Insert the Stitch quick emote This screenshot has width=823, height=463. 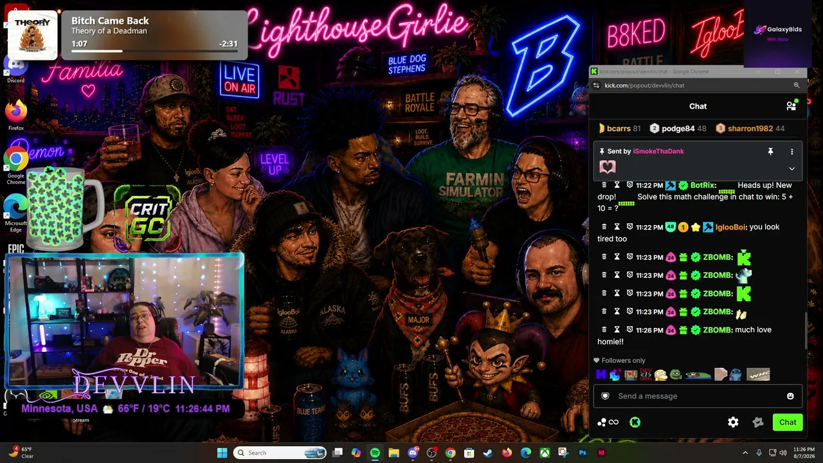coord(736,374)
